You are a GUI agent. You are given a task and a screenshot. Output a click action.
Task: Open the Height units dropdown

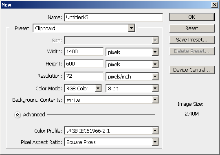[132, 64]
